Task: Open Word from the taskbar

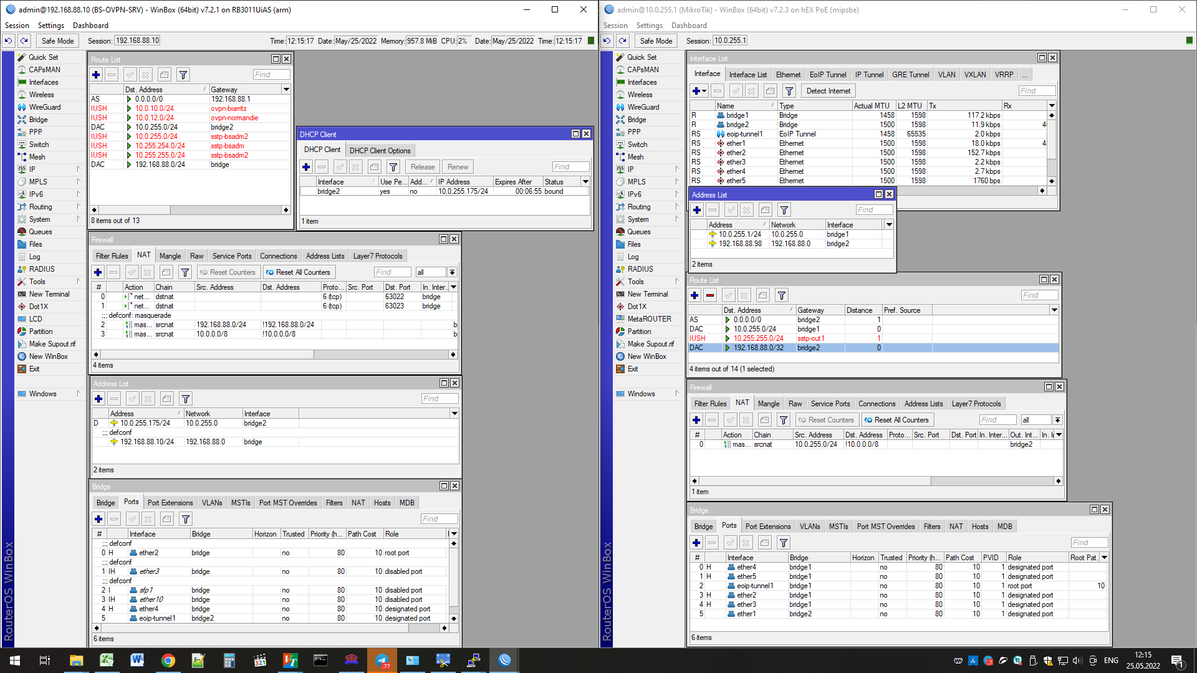Action: pos(137,661)
